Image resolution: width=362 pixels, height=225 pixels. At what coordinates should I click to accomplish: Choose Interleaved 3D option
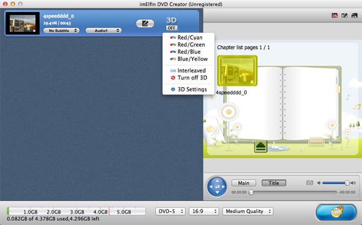click(188, 70)
